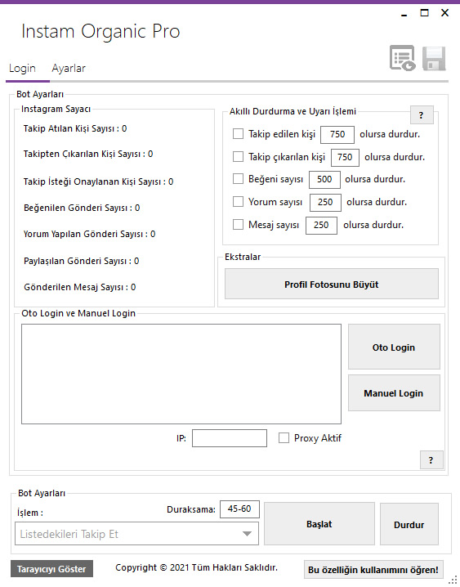Viewport: 460px width, 587px height.
Task: Open Listedekileri Takip Et combo box
Action: pyautogui.click(x=137, y=534)
